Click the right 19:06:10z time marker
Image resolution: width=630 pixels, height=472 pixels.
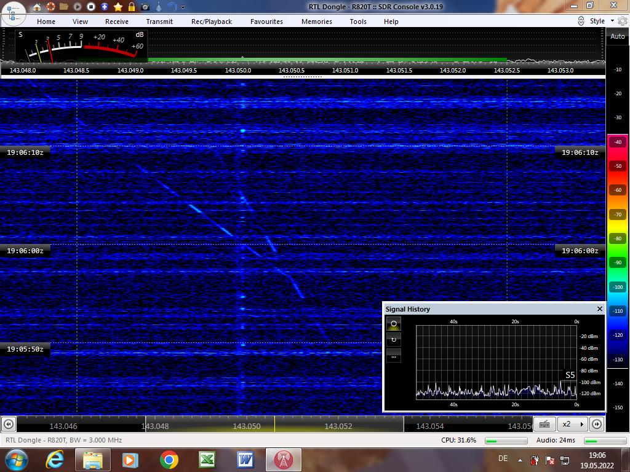pyautogui.click(x=580, y=152)
